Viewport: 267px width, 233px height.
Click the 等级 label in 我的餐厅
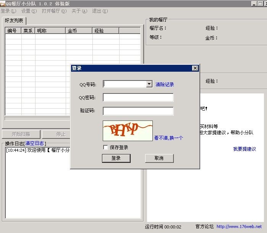click(155, 37)
